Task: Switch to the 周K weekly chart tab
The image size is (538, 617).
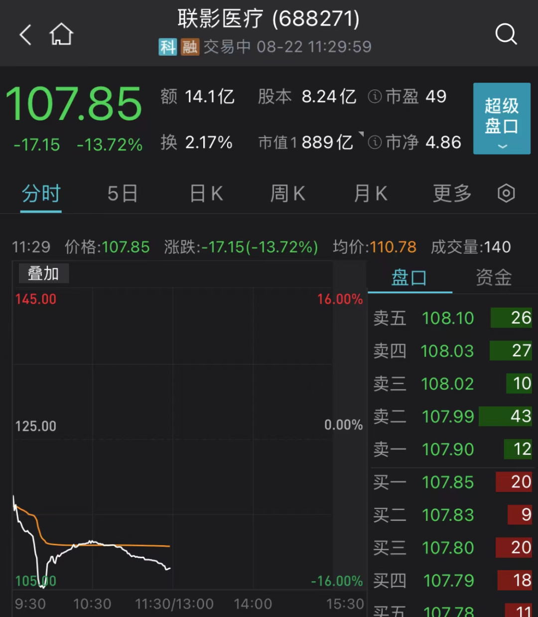Action: point(288,194)
